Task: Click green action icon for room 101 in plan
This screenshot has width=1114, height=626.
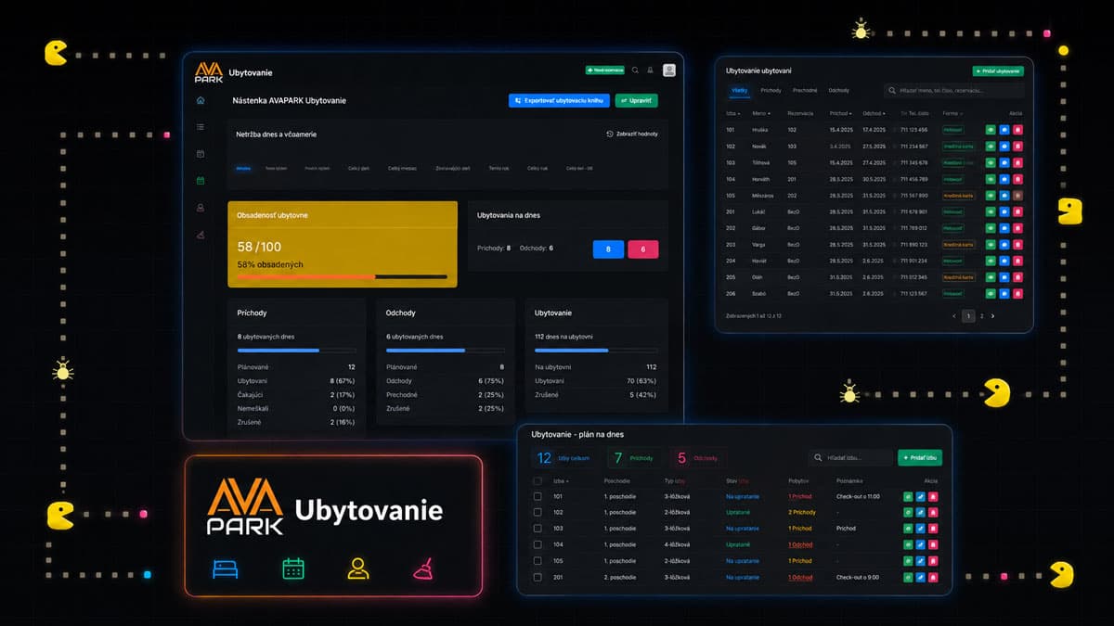Action: point(908,497)
